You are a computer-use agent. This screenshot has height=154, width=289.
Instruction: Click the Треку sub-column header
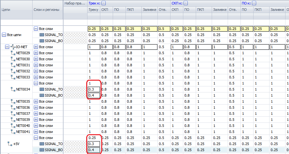94,10
